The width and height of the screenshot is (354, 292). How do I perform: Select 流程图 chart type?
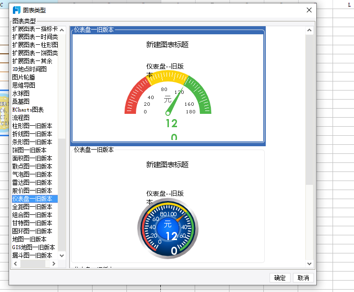click(x=35, y=118)
